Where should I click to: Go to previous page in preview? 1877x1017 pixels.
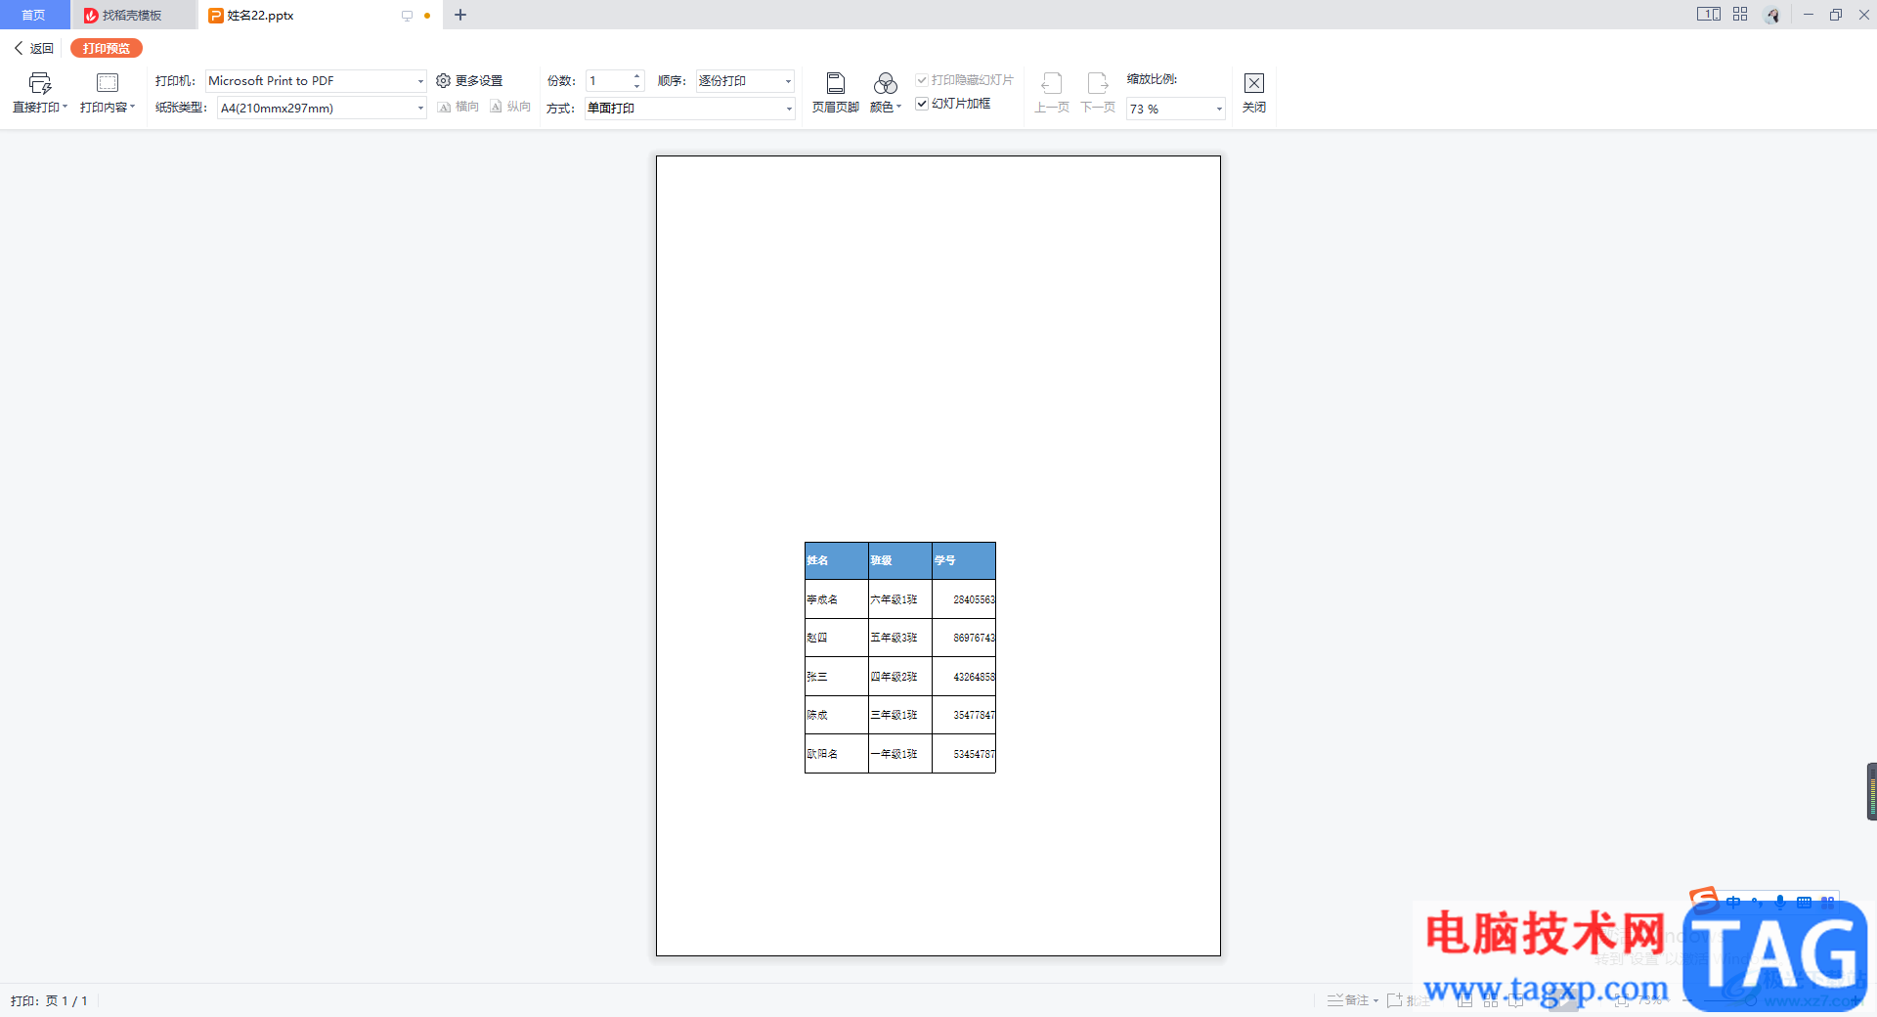pos(1052,83)
